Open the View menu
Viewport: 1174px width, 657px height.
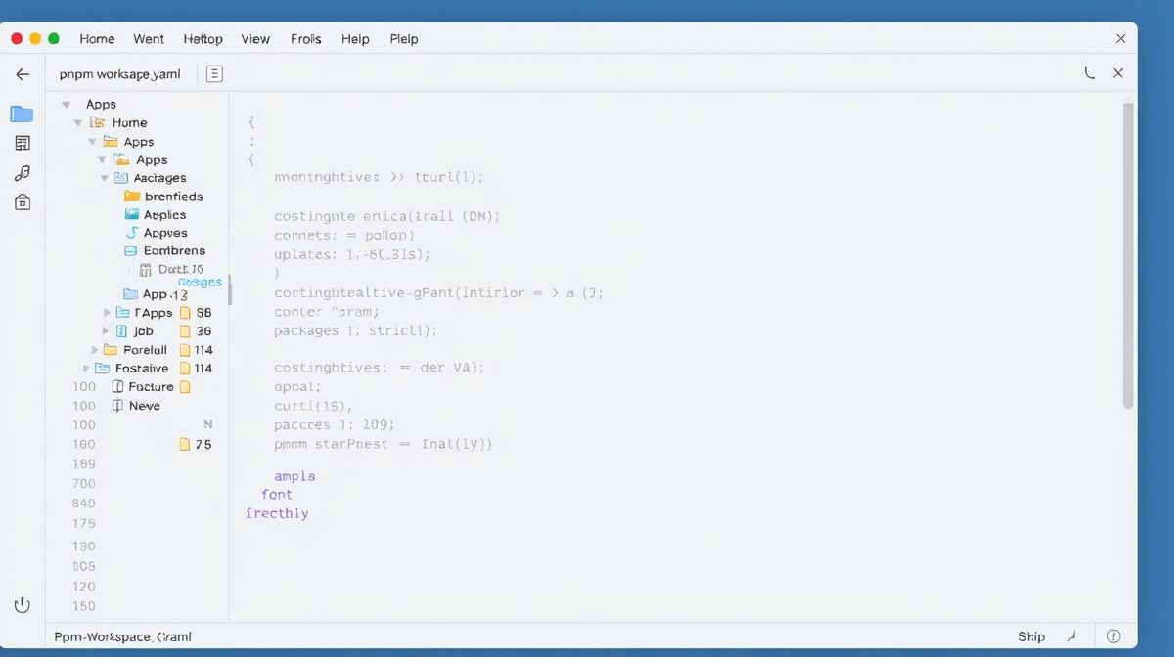click(255, 39)
